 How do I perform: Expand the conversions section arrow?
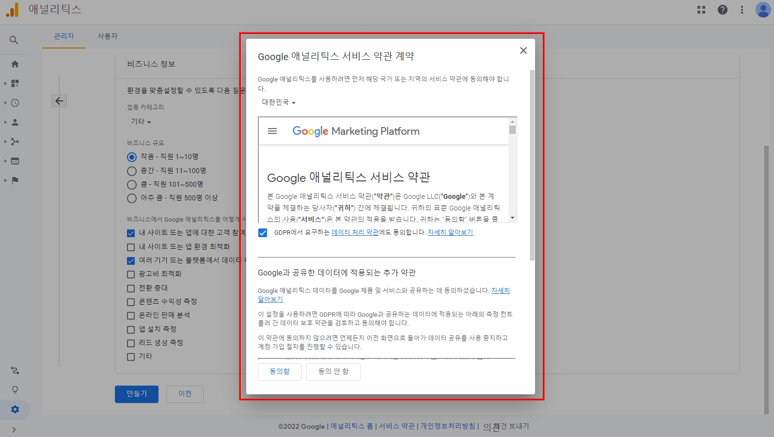5,180
